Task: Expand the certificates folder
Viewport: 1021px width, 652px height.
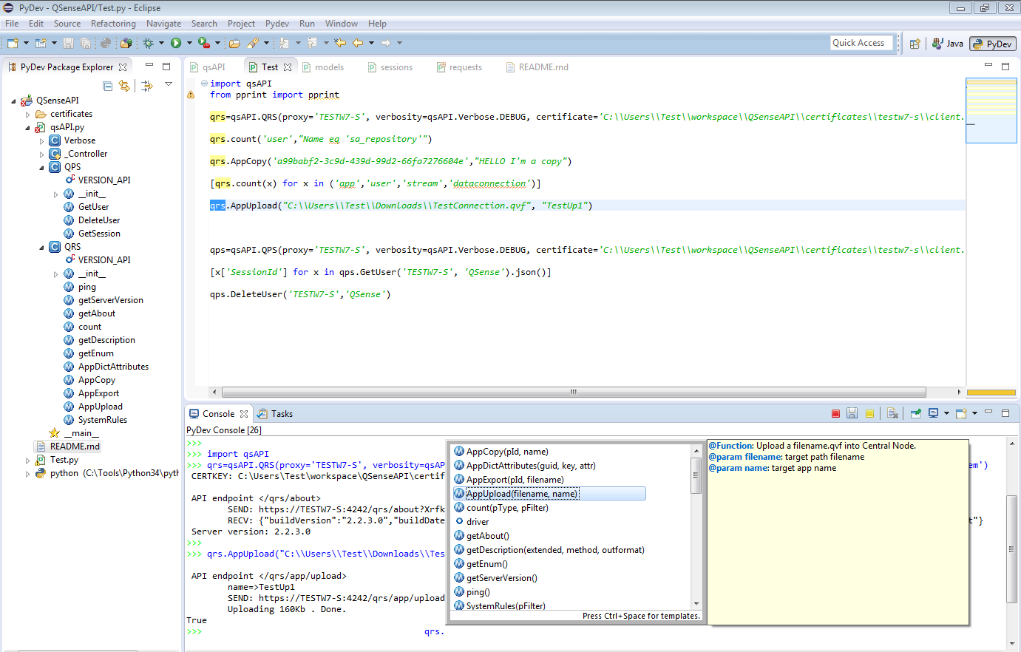Action: 27,115
